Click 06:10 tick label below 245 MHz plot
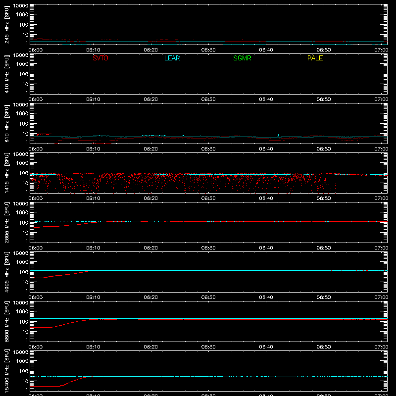This screenshot has height=396, width=396. [93, 50]
